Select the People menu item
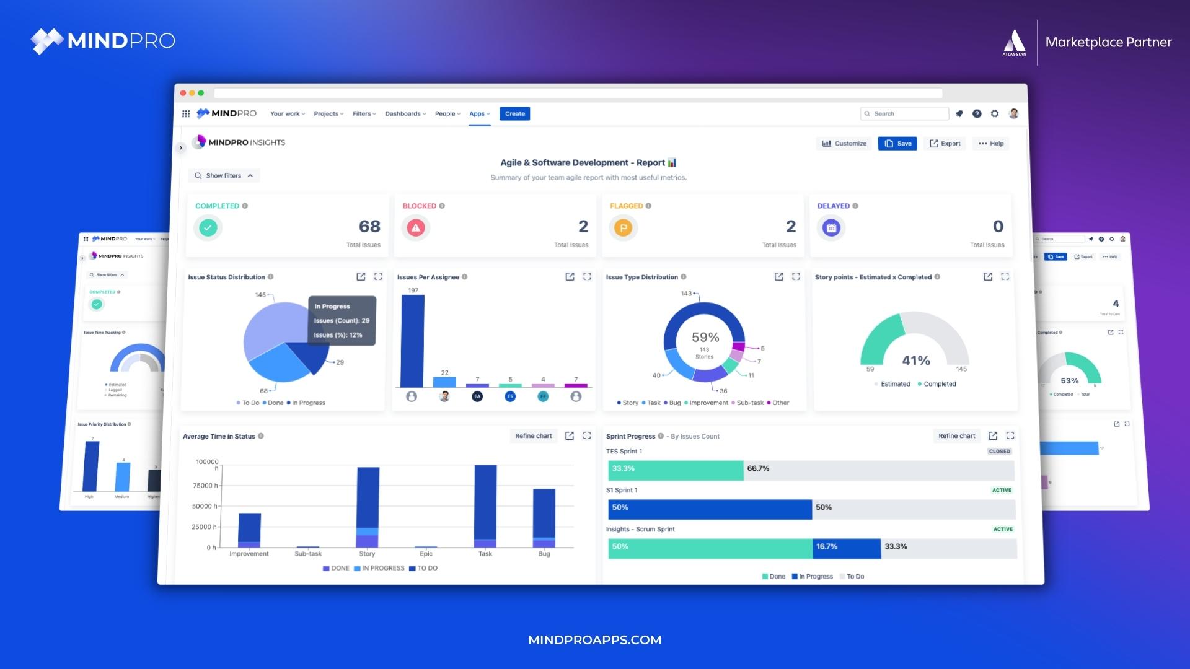 [446, 113]
